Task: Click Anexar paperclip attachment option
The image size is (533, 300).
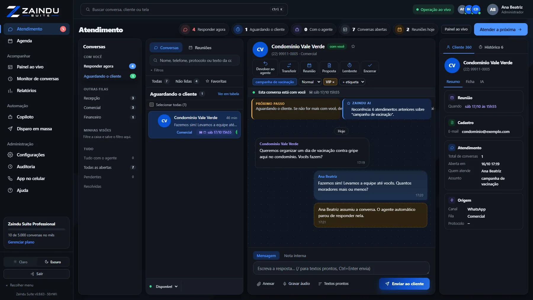Action: click(266, 284)
